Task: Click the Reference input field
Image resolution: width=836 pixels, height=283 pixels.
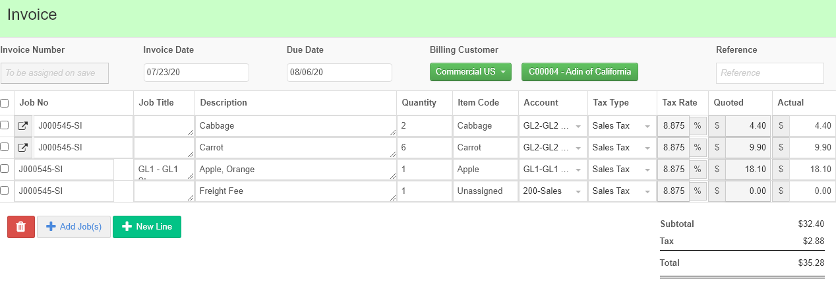Action: tap(769, 73)
